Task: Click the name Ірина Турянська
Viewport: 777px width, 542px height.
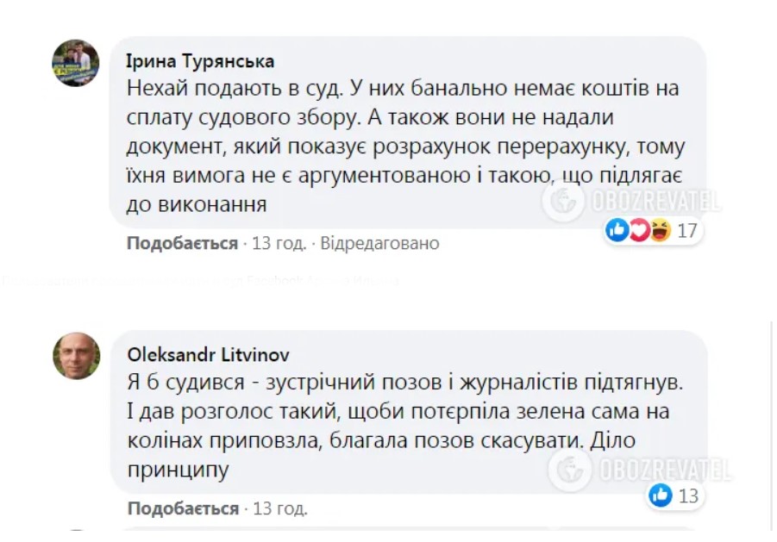Action: (200, 61)
